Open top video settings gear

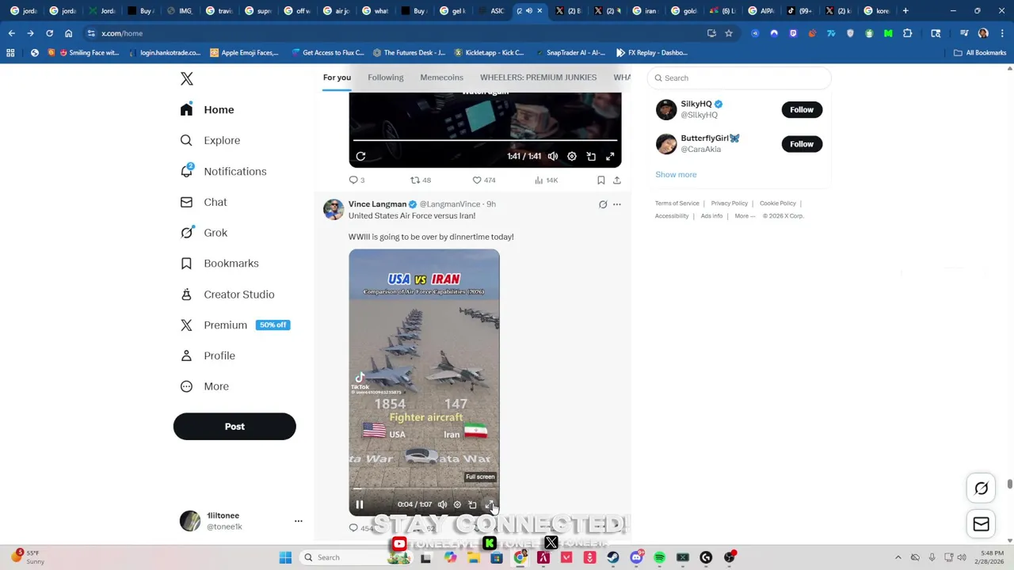click(572, 157)
